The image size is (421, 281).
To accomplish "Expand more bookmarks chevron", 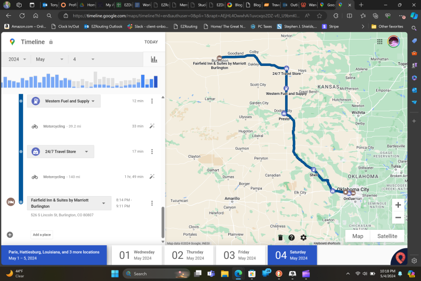I will [x=363, y=26].
